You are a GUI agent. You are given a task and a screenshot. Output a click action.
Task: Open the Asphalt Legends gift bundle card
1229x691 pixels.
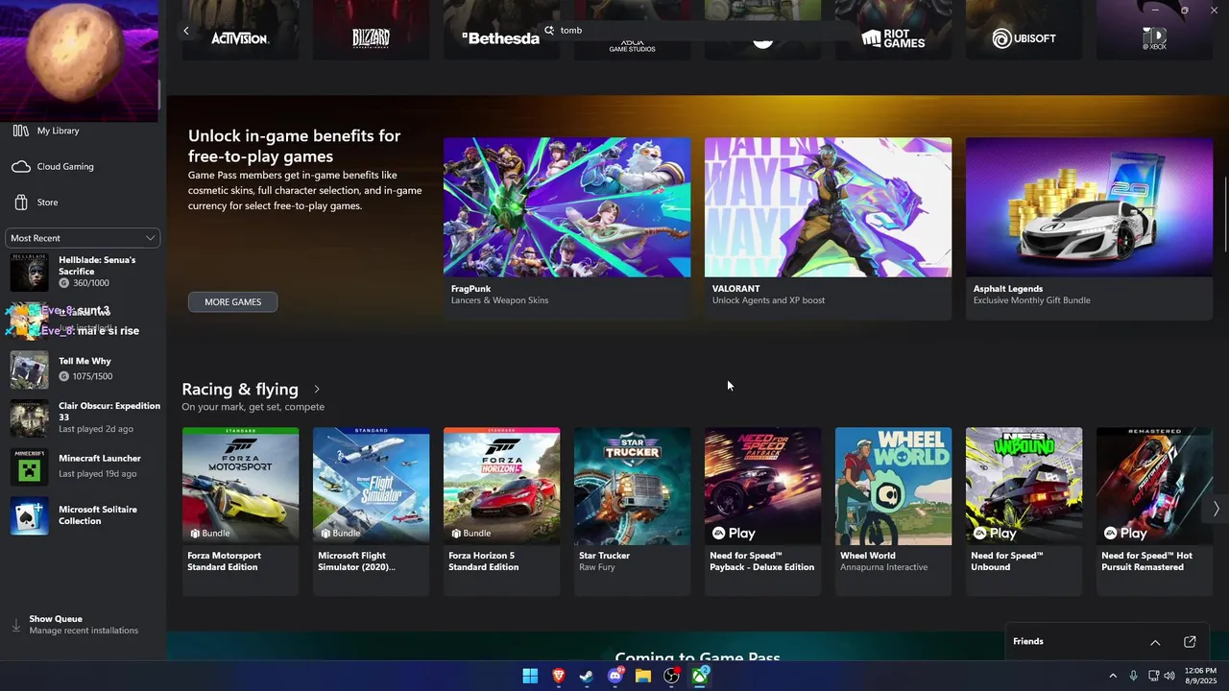click(x=1089, y=228)
